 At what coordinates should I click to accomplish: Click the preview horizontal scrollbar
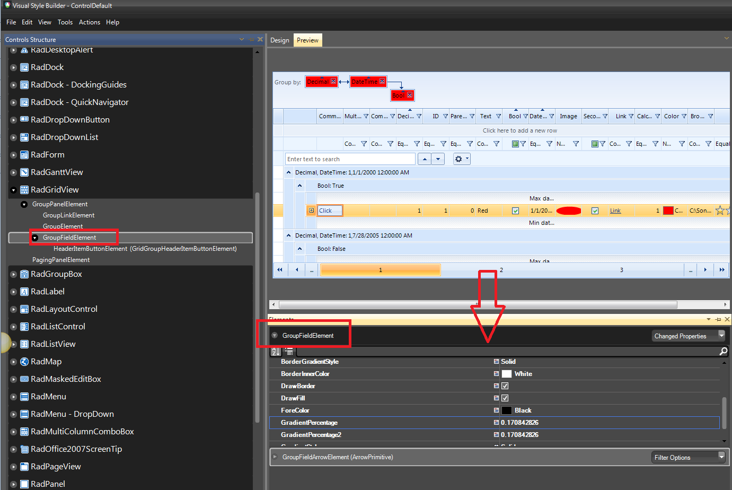coord(478,304)
